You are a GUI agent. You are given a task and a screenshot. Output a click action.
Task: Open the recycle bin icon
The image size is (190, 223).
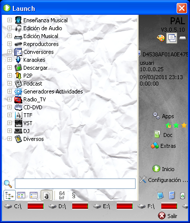183,196
